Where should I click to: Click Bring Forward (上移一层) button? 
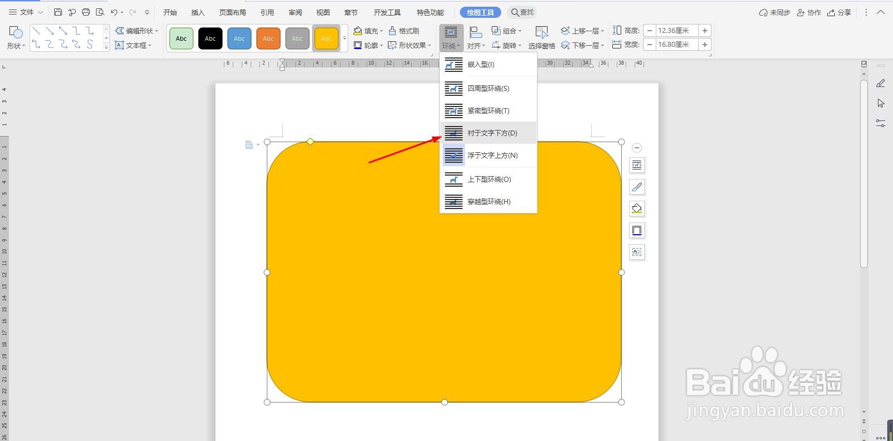(582, 31)
